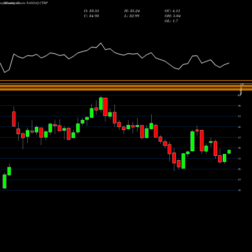The image size is (252, 252).
Task: Click the 13 label beside the orange band
Action: click(242, 84)
